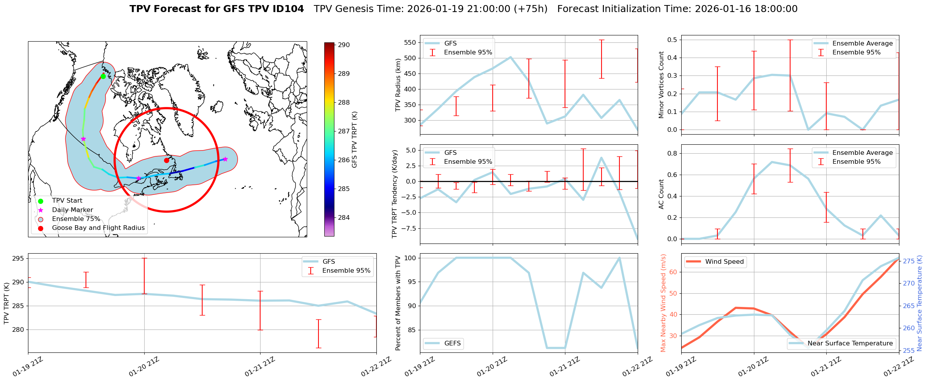Click the 01-20 21Z tick label under the TPV TRPT plot
This screenshot has width=927, height=382.
[x=144, y=367]
